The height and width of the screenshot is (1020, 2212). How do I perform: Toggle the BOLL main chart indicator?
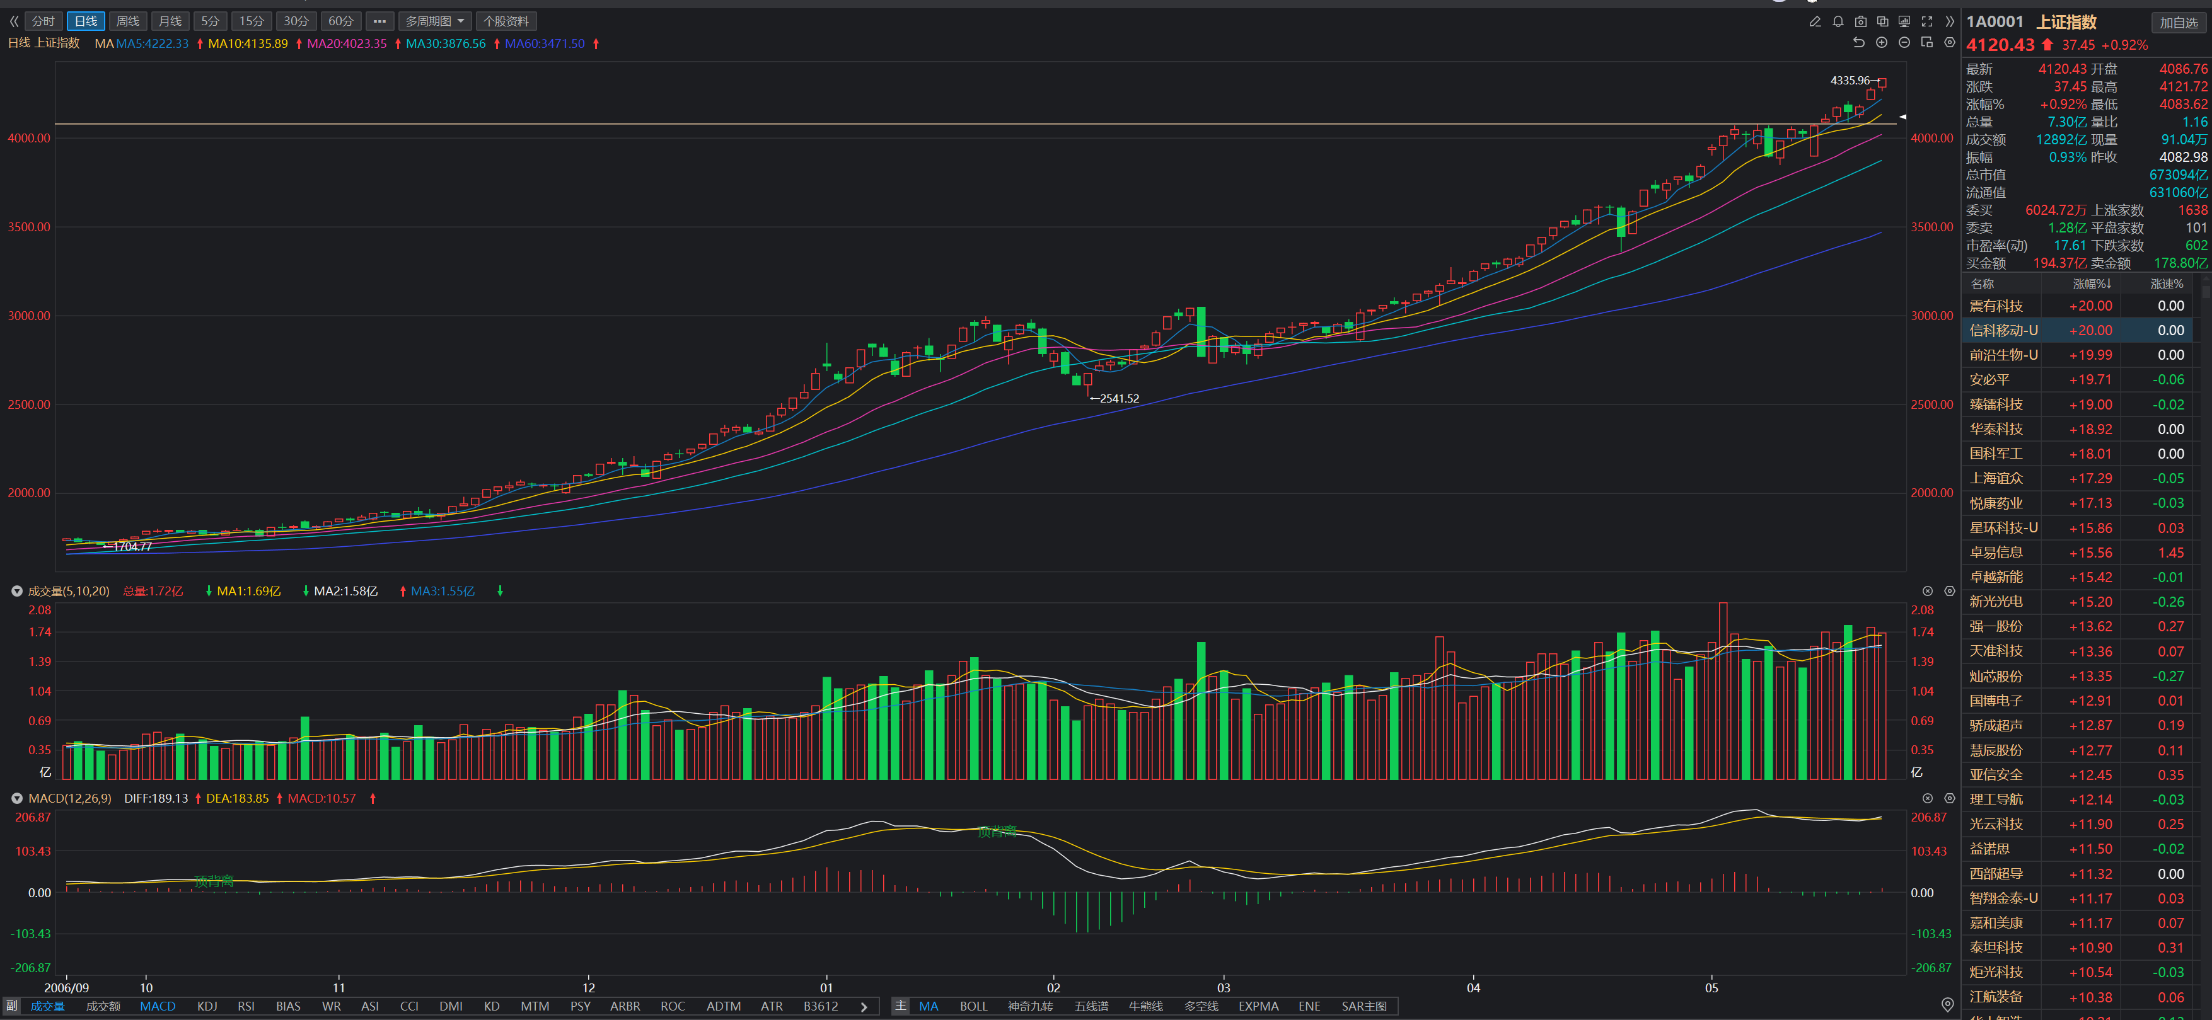973,1006
